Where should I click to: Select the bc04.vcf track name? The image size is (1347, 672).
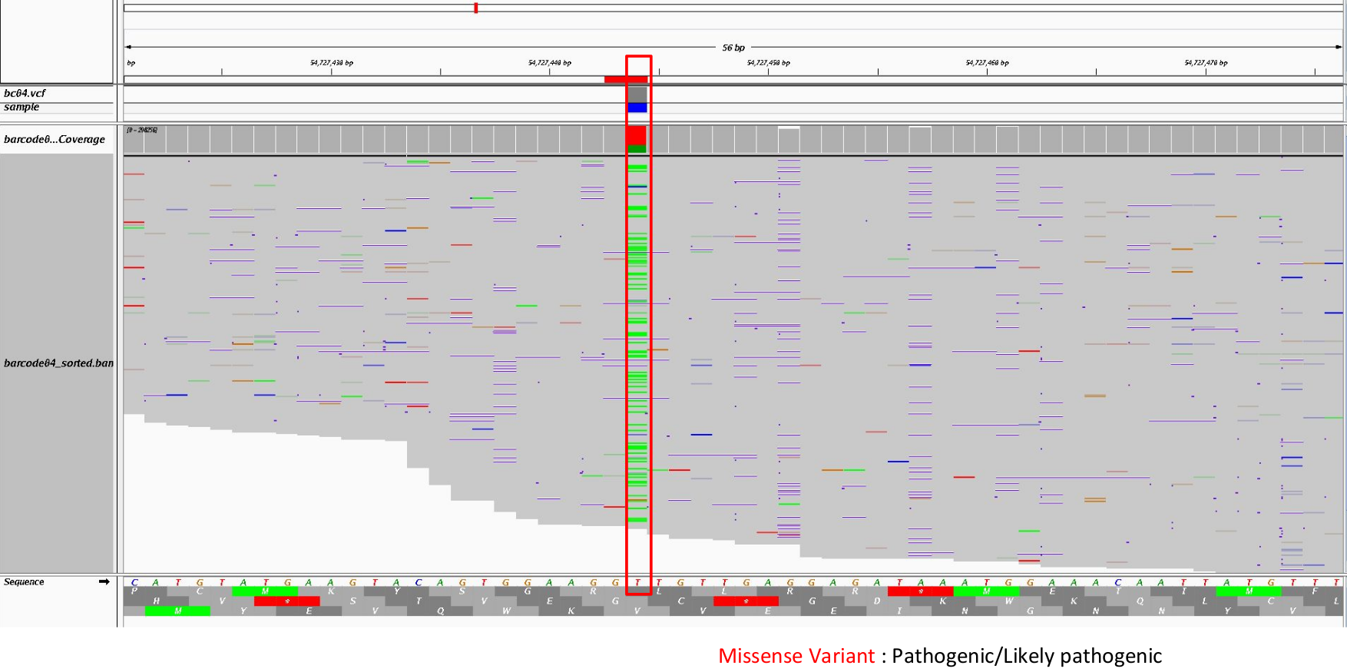coord(25,93)
